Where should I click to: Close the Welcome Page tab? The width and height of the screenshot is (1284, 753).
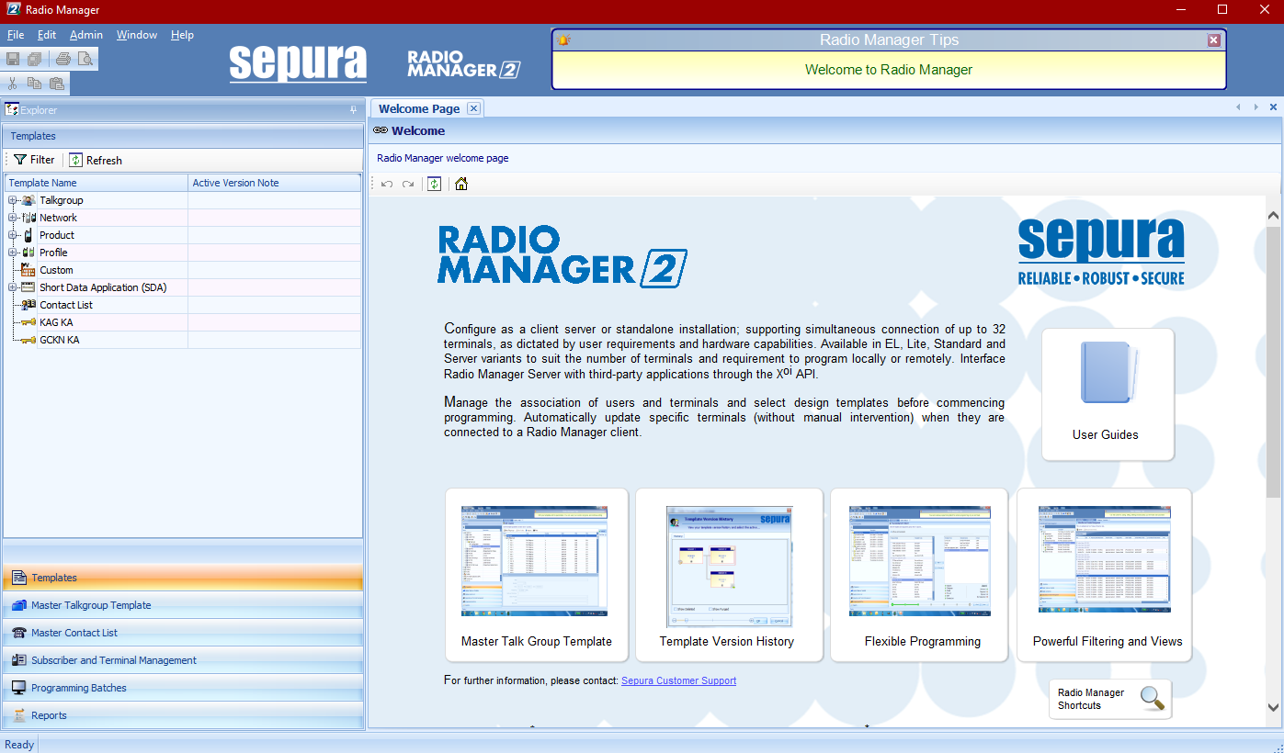pyautogui.click(x=473, y=108)
